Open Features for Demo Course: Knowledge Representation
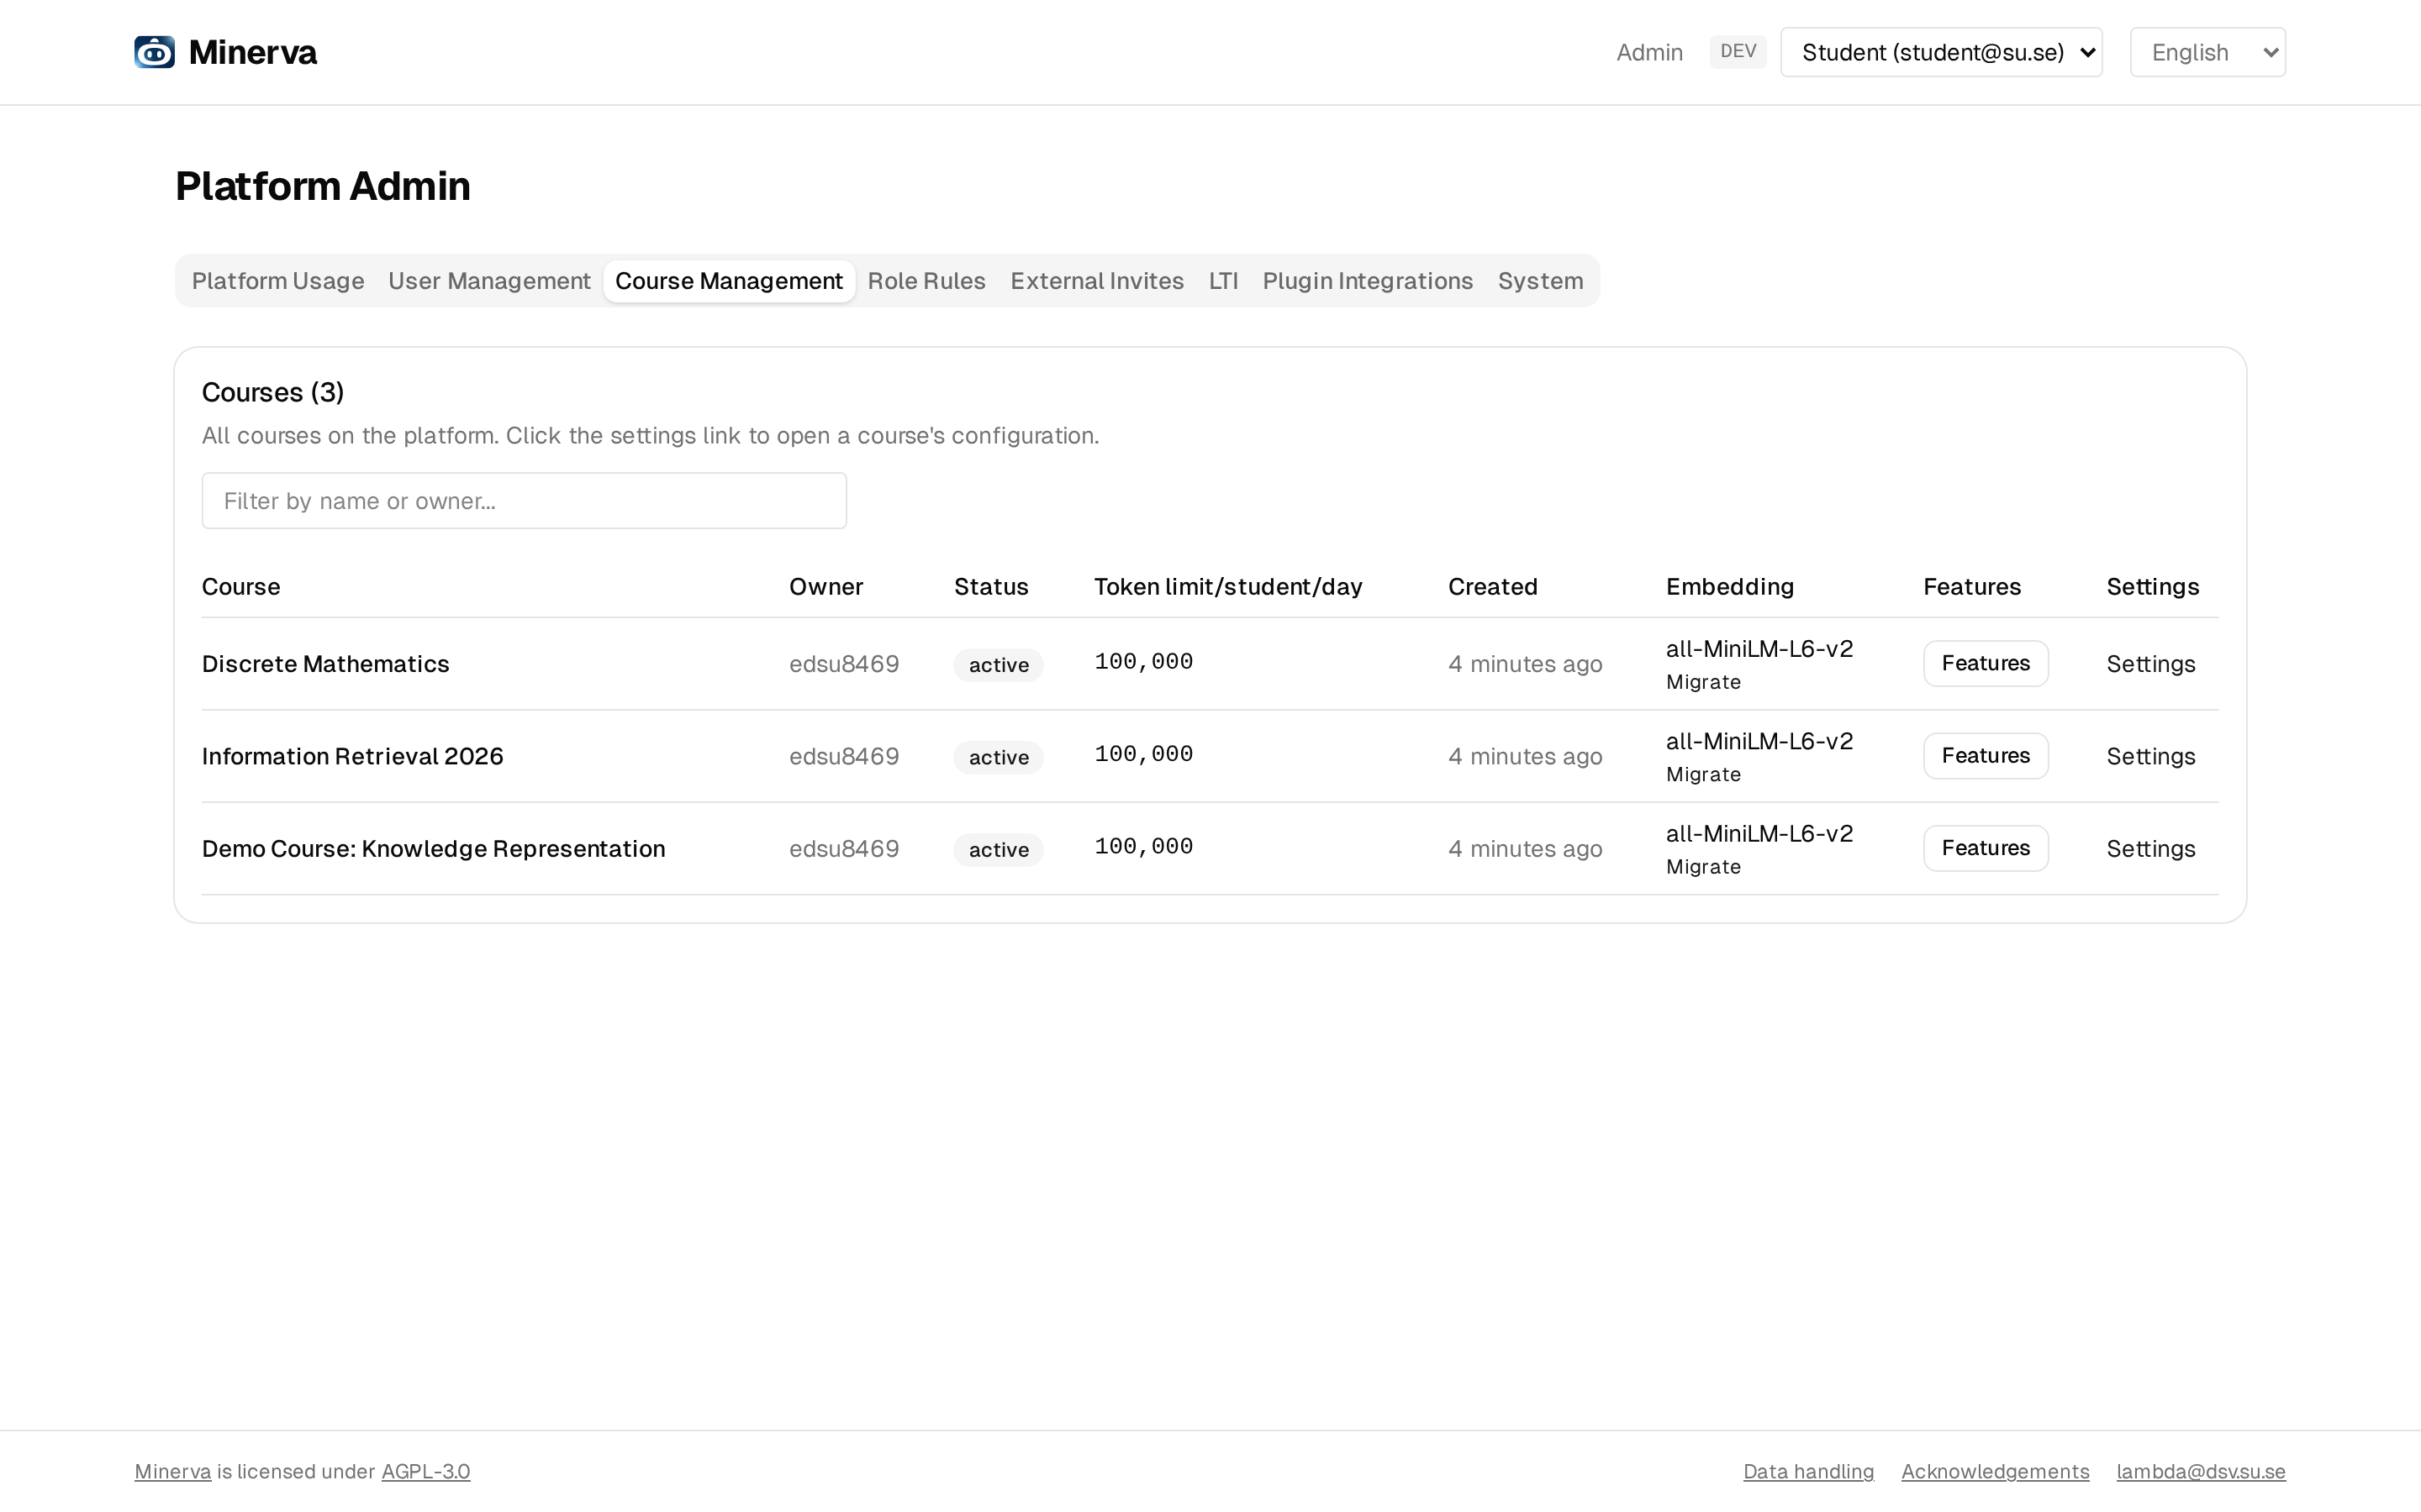 (x=1986, y=848)
